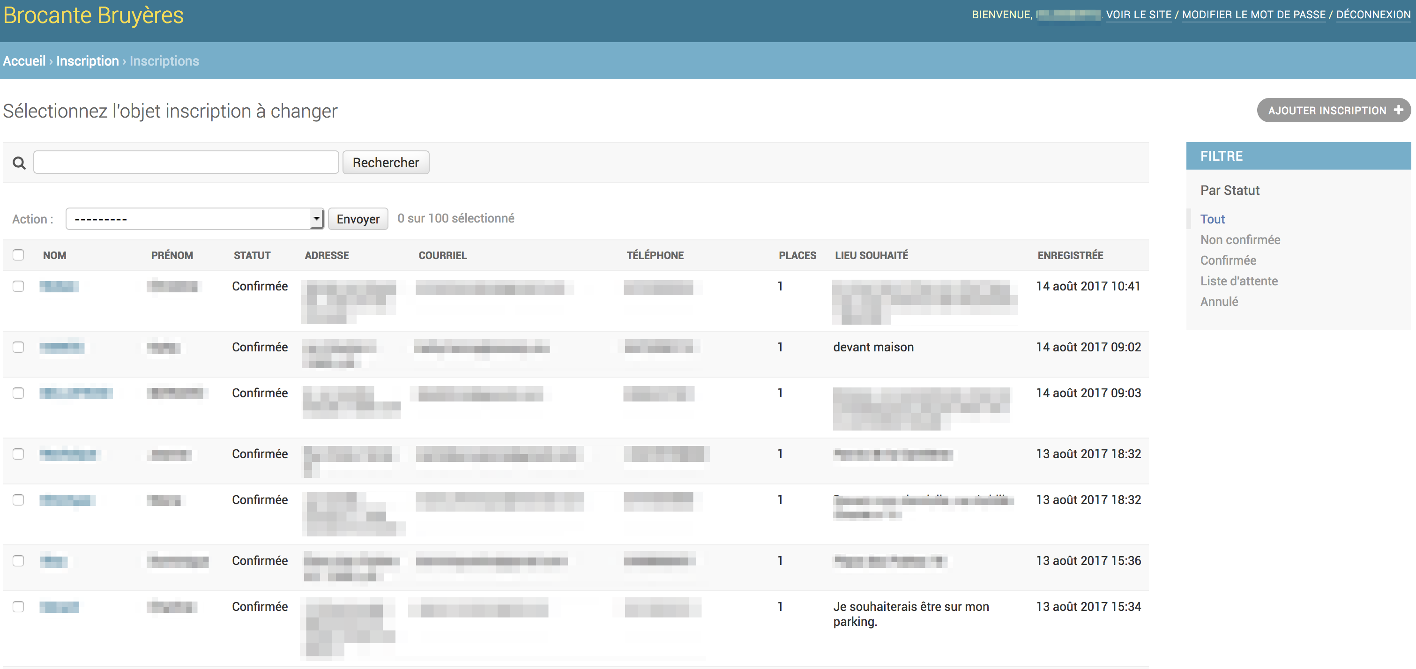Click the magnifying glass search icon
This screenshot has width=1416, height=669.
(x=19, y=163)
